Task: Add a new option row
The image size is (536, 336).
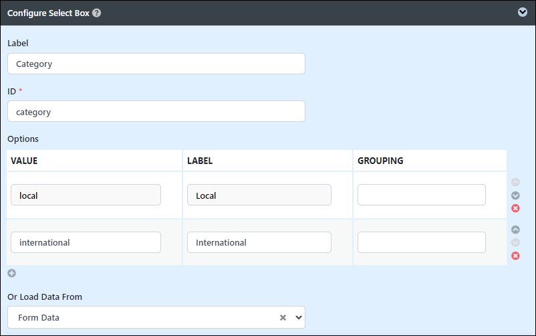Action: coord(12,273)
